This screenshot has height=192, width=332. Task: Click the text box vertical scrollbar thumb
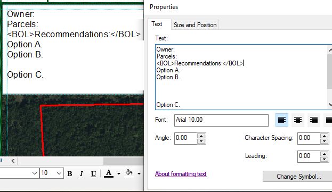[x=330, y=71]
